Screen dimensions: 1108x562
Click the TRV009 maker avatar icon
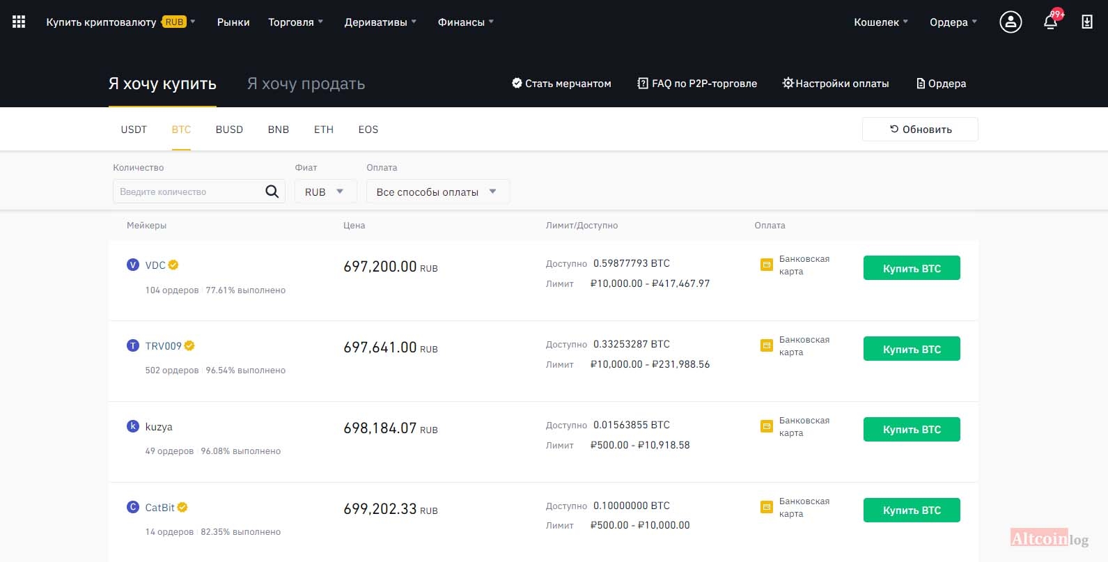click(132, 345)
